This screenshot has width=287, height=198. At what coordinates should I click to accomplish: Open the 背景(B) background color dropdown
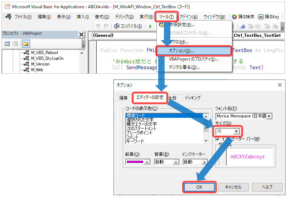176,162
